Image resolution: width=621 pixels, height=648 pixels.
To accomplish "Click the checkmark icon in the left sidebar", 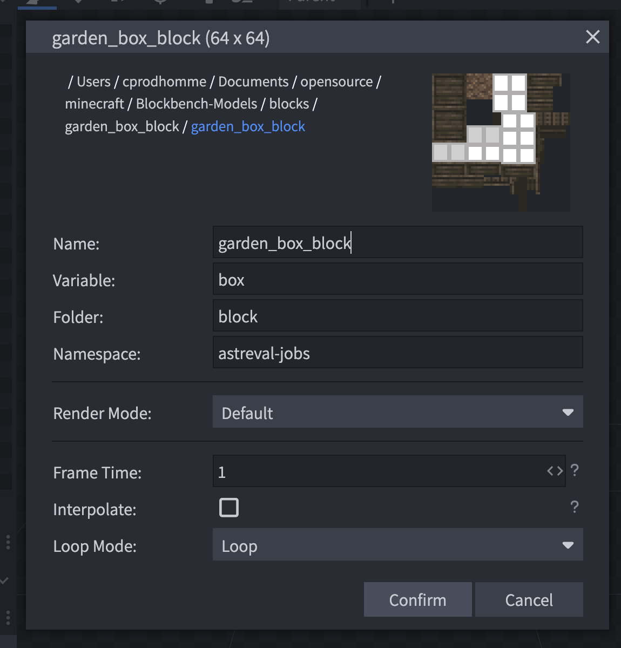I will coord(5,581).
